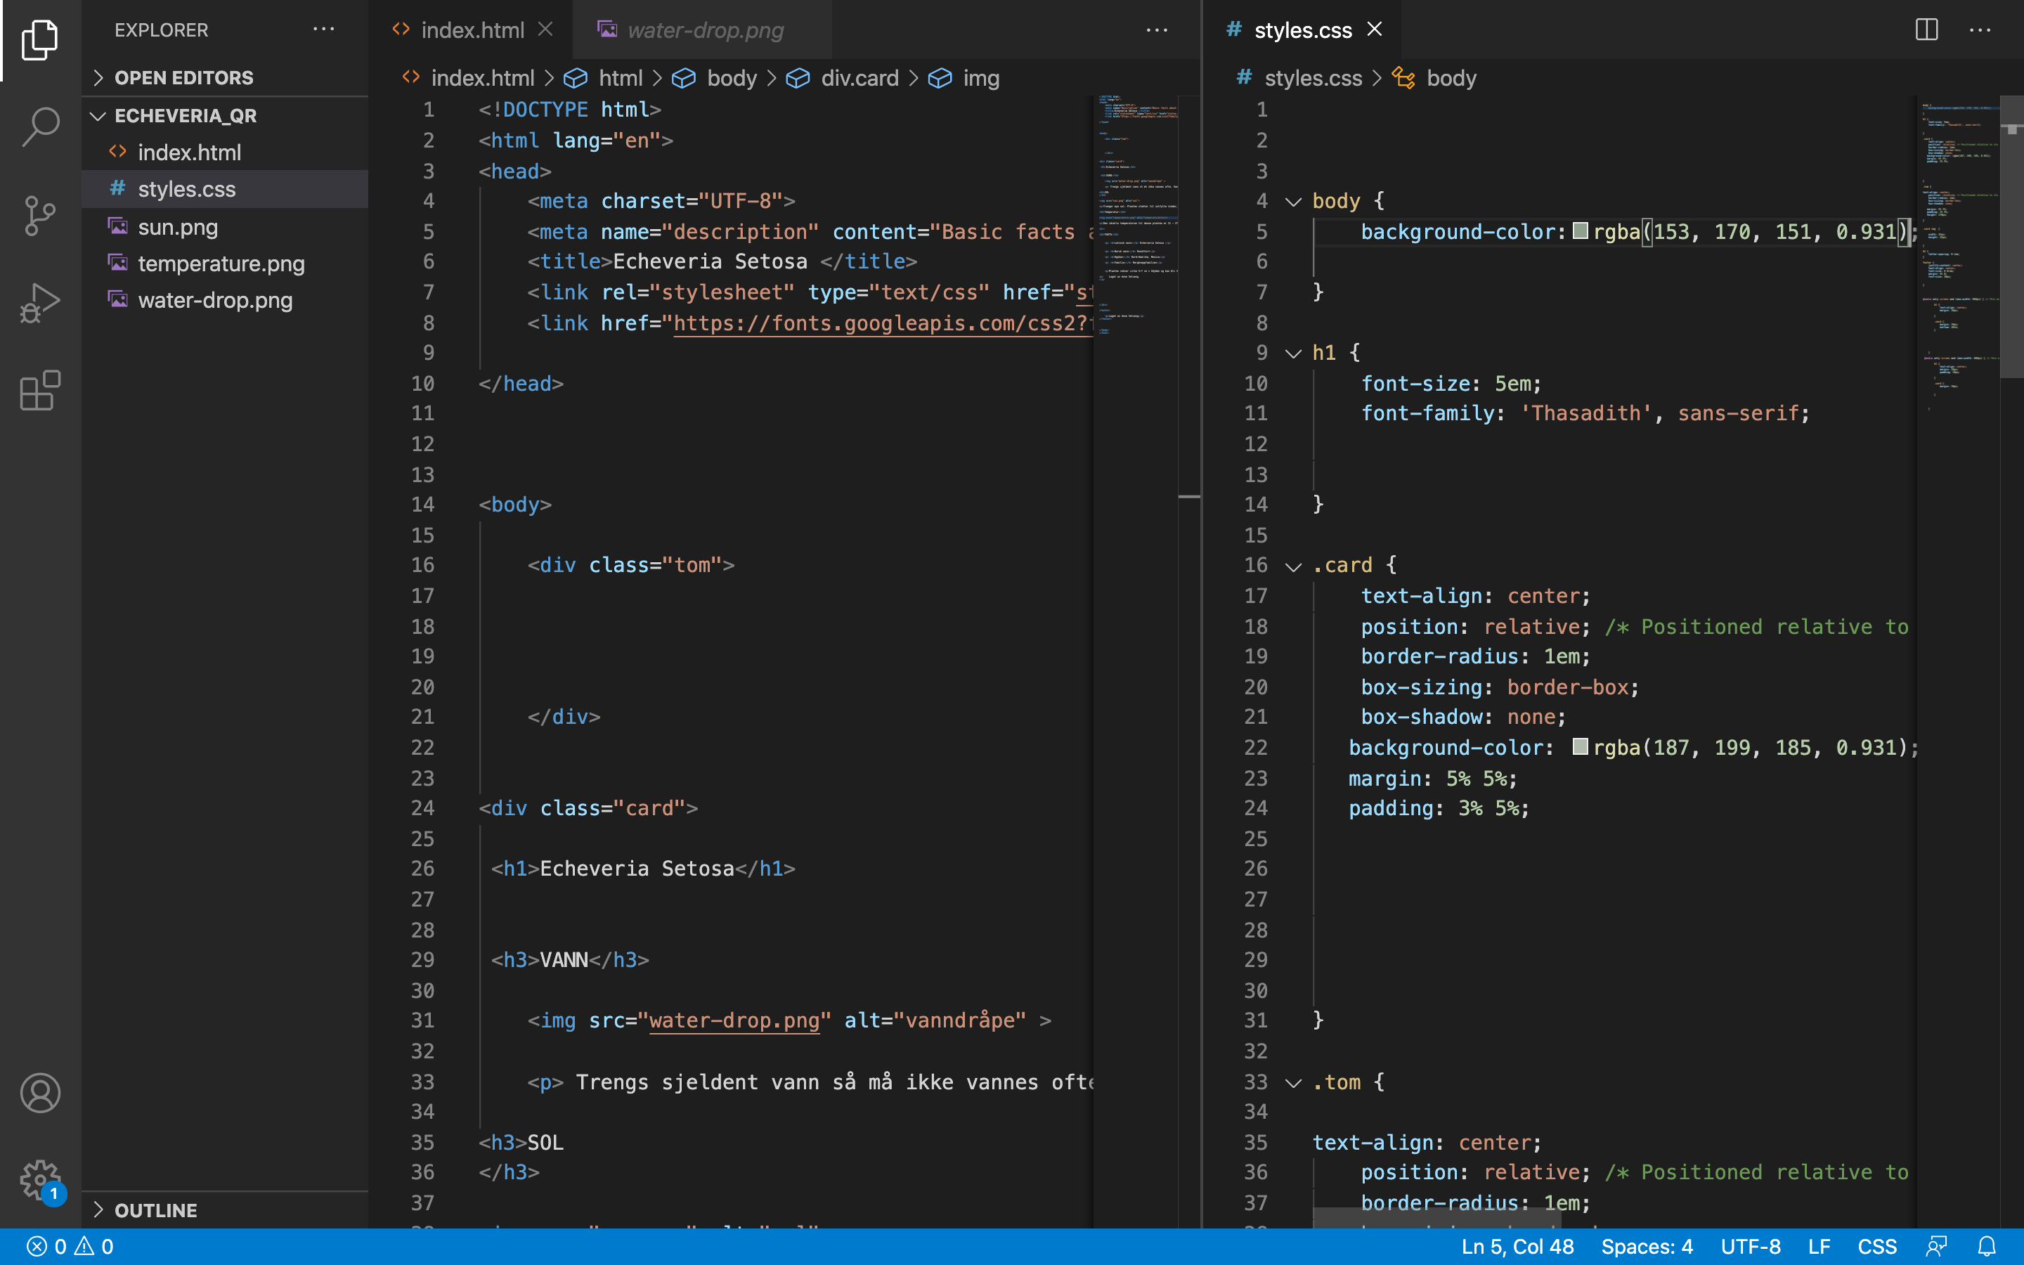Open the Extensions view
2024x1265 pixels.
tap(39, 391)
